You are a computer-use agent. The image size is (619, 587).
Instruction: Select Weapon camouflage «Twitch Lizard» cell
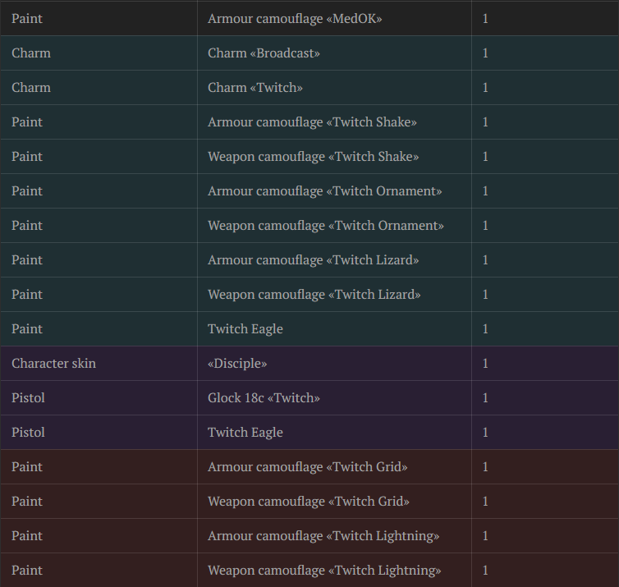[334, 294]
